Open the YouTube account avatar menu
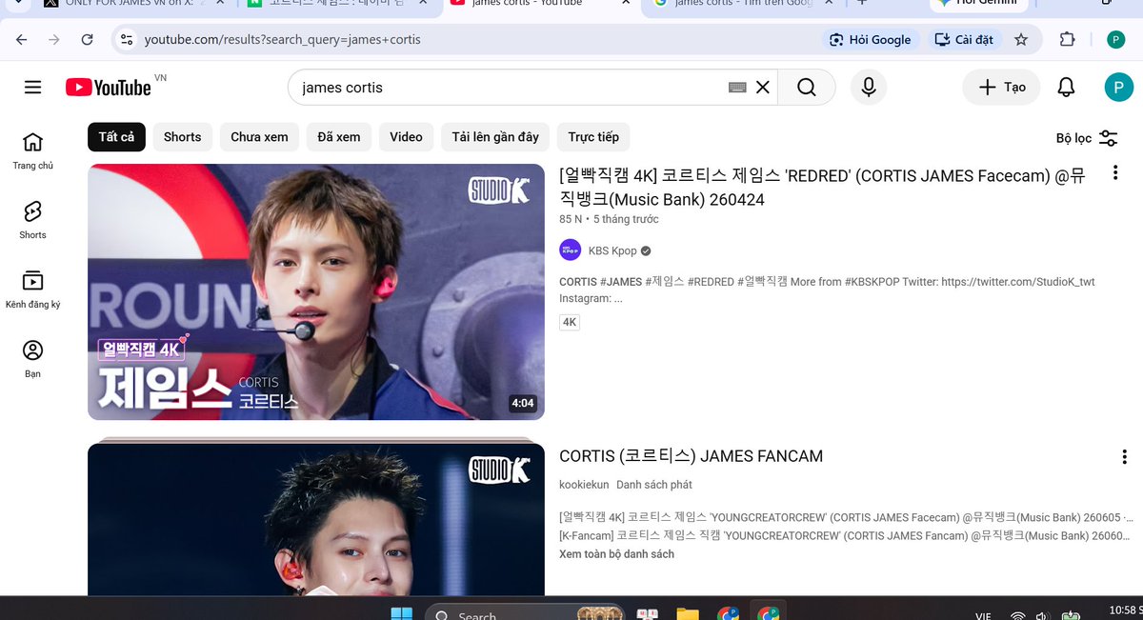The height and width of the screenshot is (620, 1143). [x=1119, y=88]
